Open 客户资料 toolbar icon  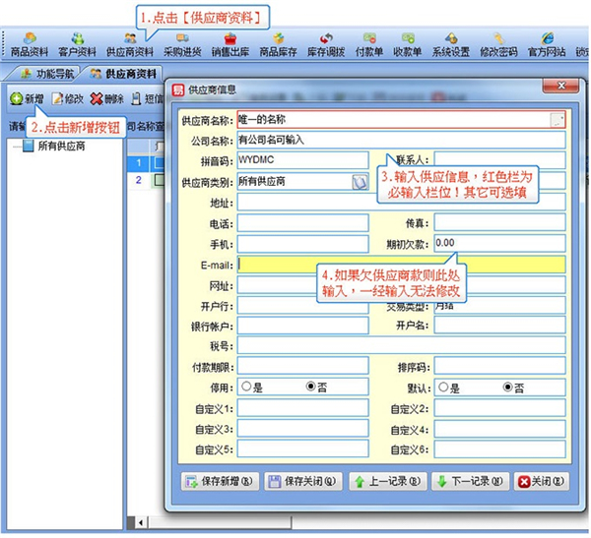[x=77, y=44]
